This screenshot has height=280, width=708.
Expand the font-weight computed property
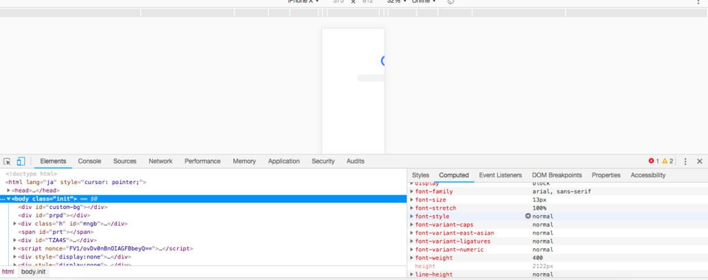point(411,258)
